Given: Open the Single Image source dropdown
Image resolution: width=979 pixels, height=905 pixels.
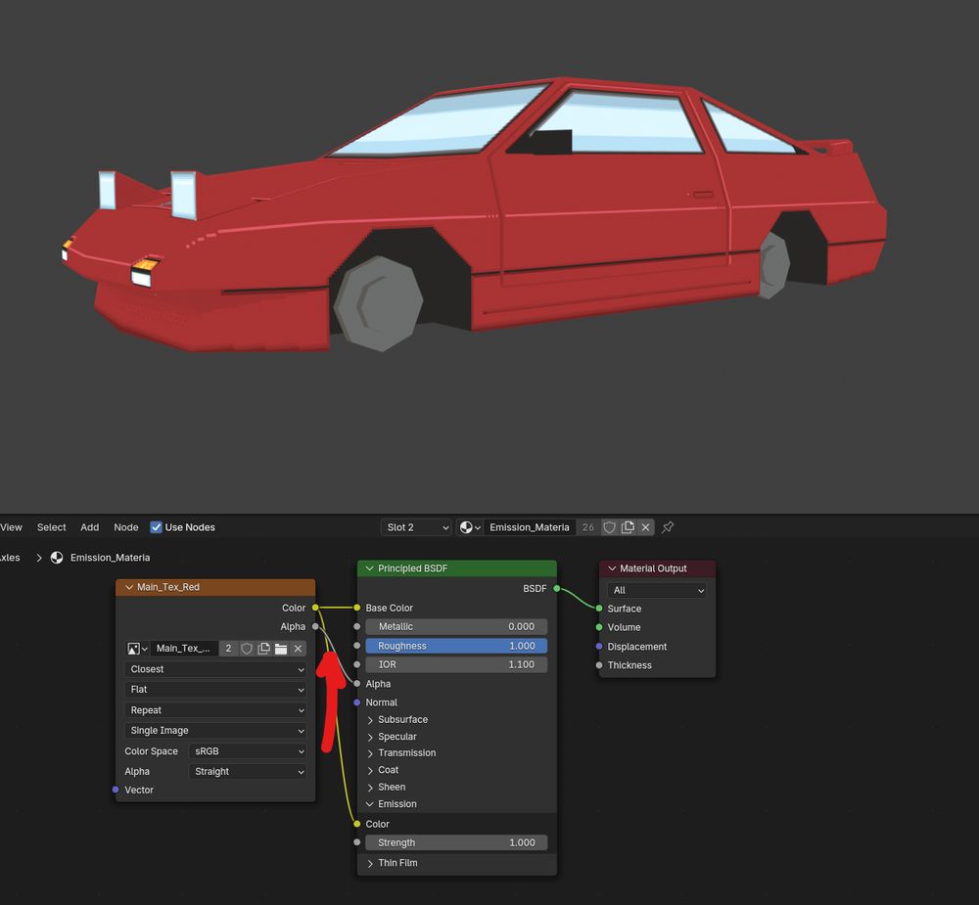Looking at the screenshot, I should tap(215, 730).
